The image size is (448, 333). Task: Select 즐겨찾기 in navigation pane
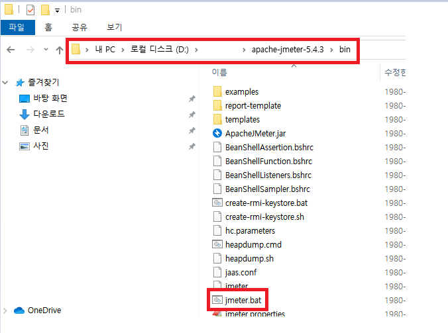point(44,83)
